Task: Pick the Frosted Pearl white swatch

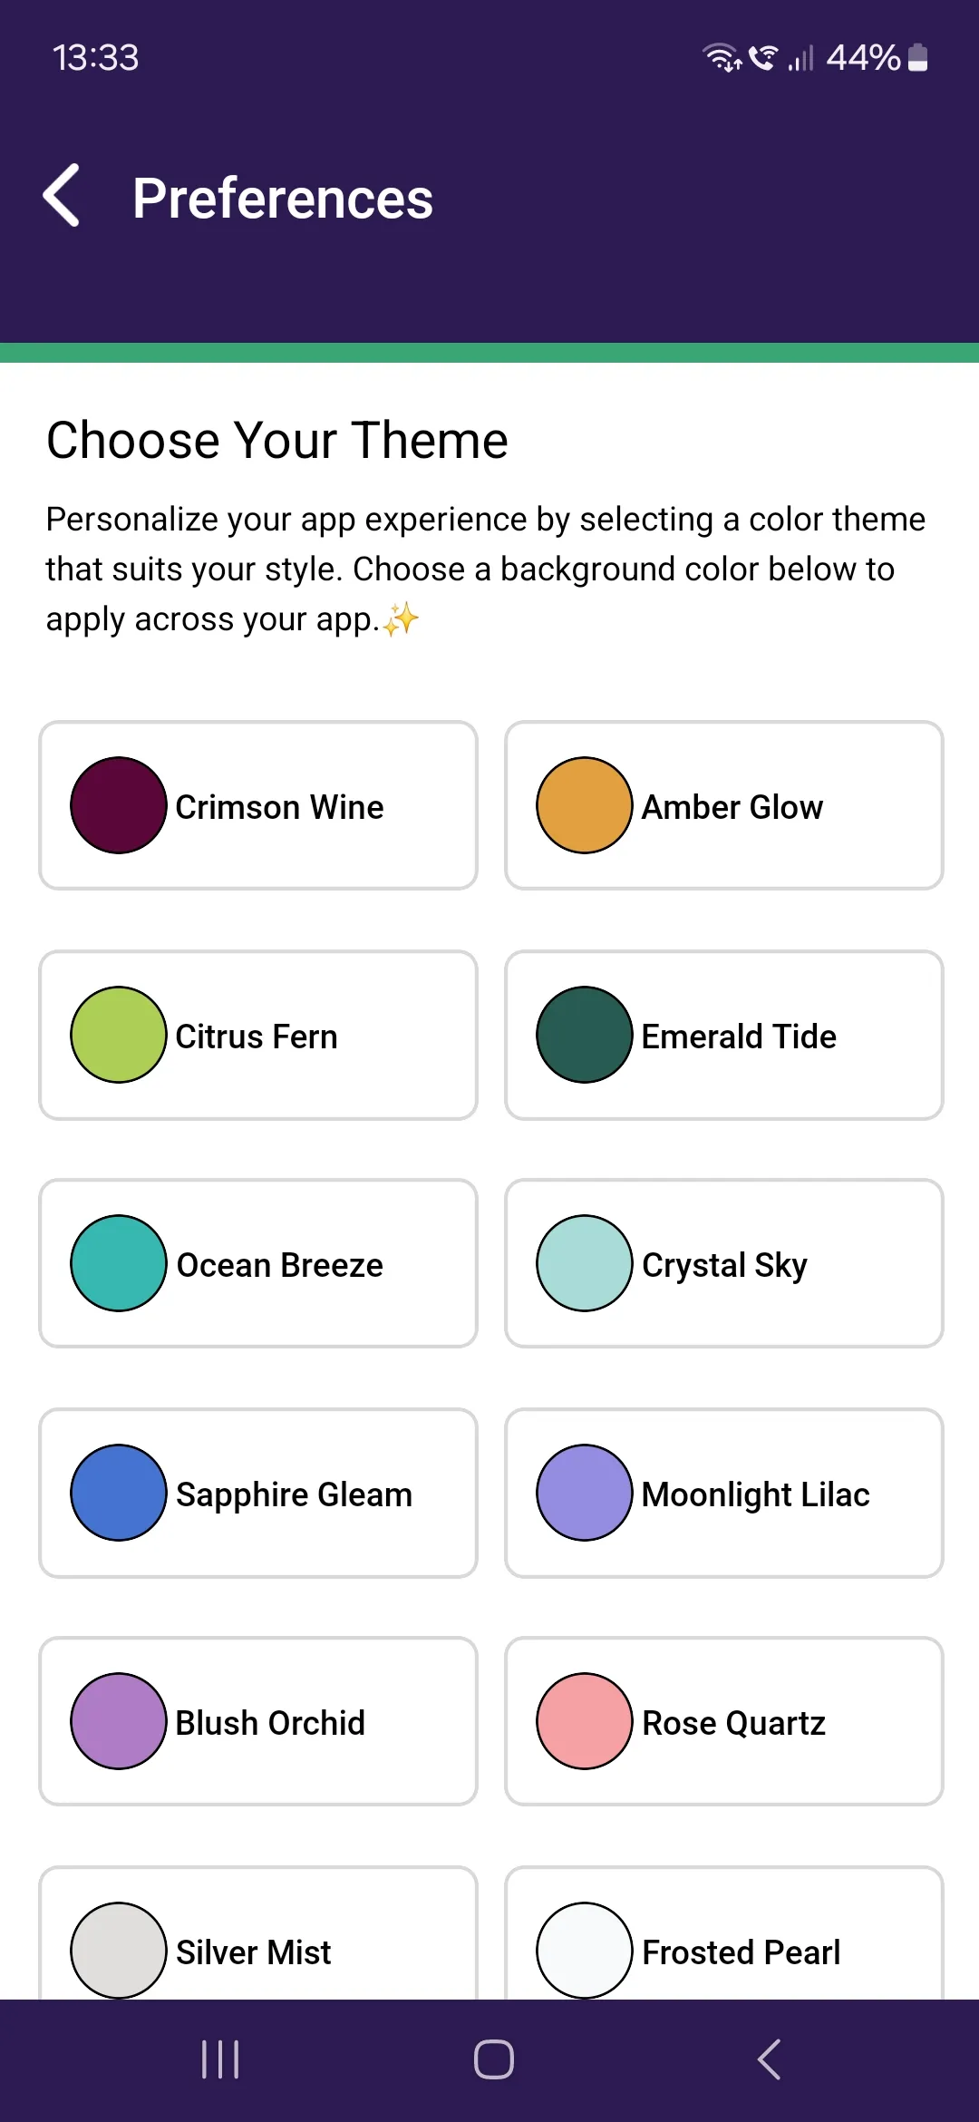Action: pos(585,1950)
